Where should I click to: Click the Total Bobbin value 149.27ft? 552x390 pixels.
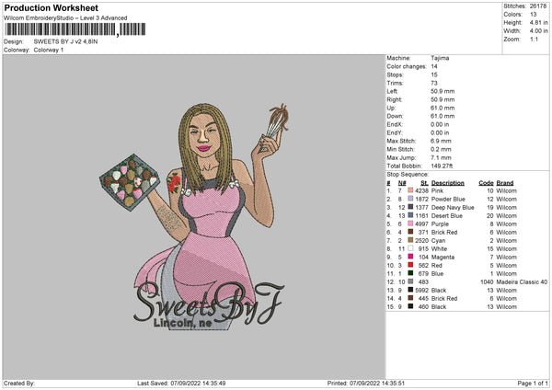[x=442, y=166]
